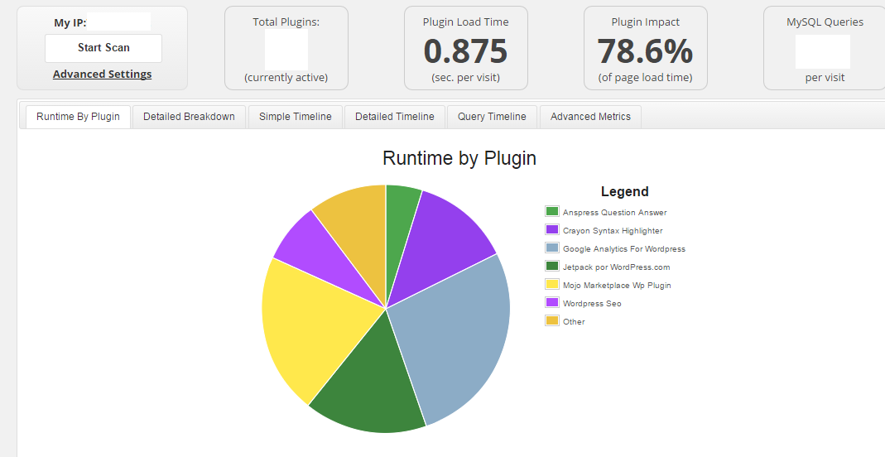Click the Wordpress Seo legend swatch
The image size is (885, 457).
552,303
